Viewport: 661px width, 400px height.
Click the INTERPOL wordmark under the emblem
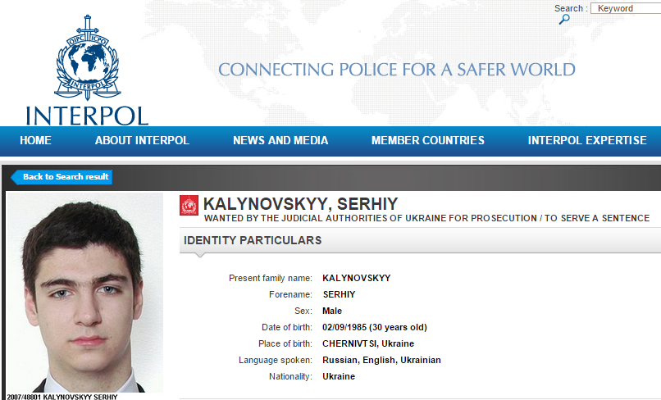click(87, 114)
